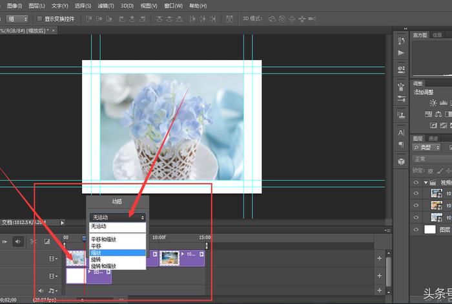Toggle the 显示变换控件 checkbox
The height and width of the screenshot is (304, 452).
pos(39,19)
